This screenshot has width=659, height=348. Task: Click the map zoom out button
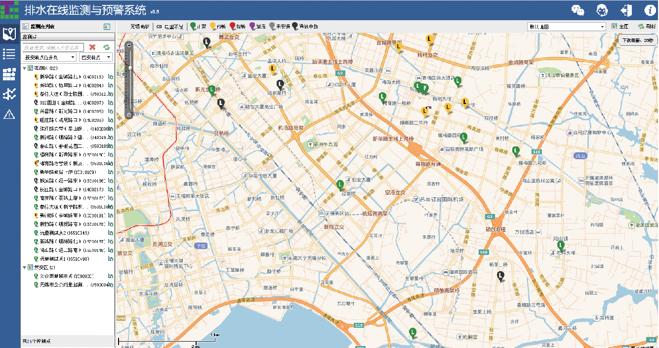coord(129,115)
